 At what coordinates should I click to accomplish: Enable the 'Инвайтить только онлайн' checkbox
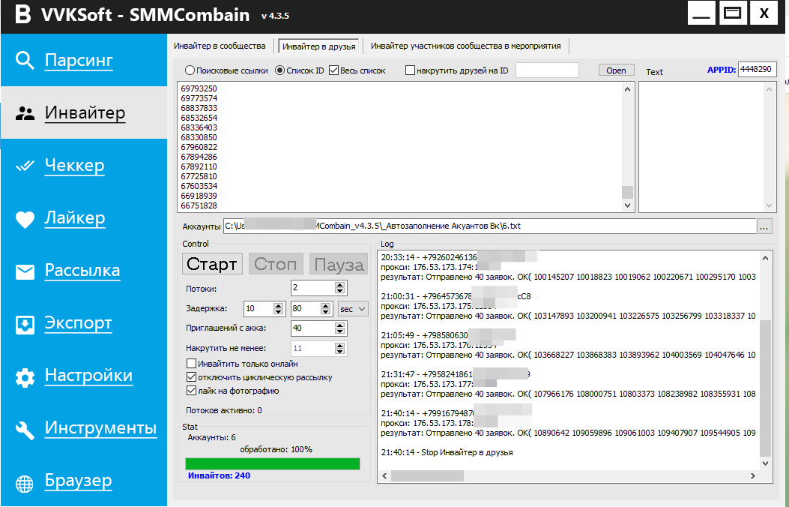(x=191, y=364)
